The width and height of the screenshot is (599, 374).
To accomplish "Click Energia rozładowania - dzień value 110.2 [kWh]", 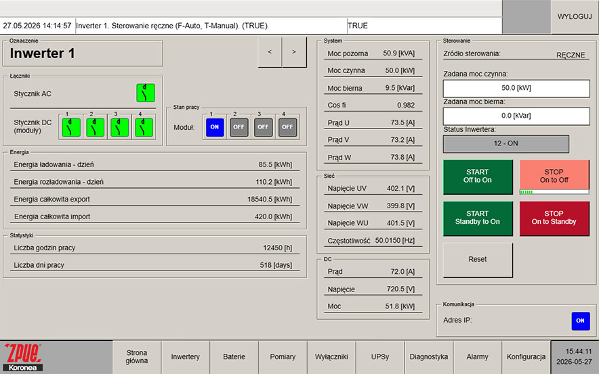I will click(274, 182).
